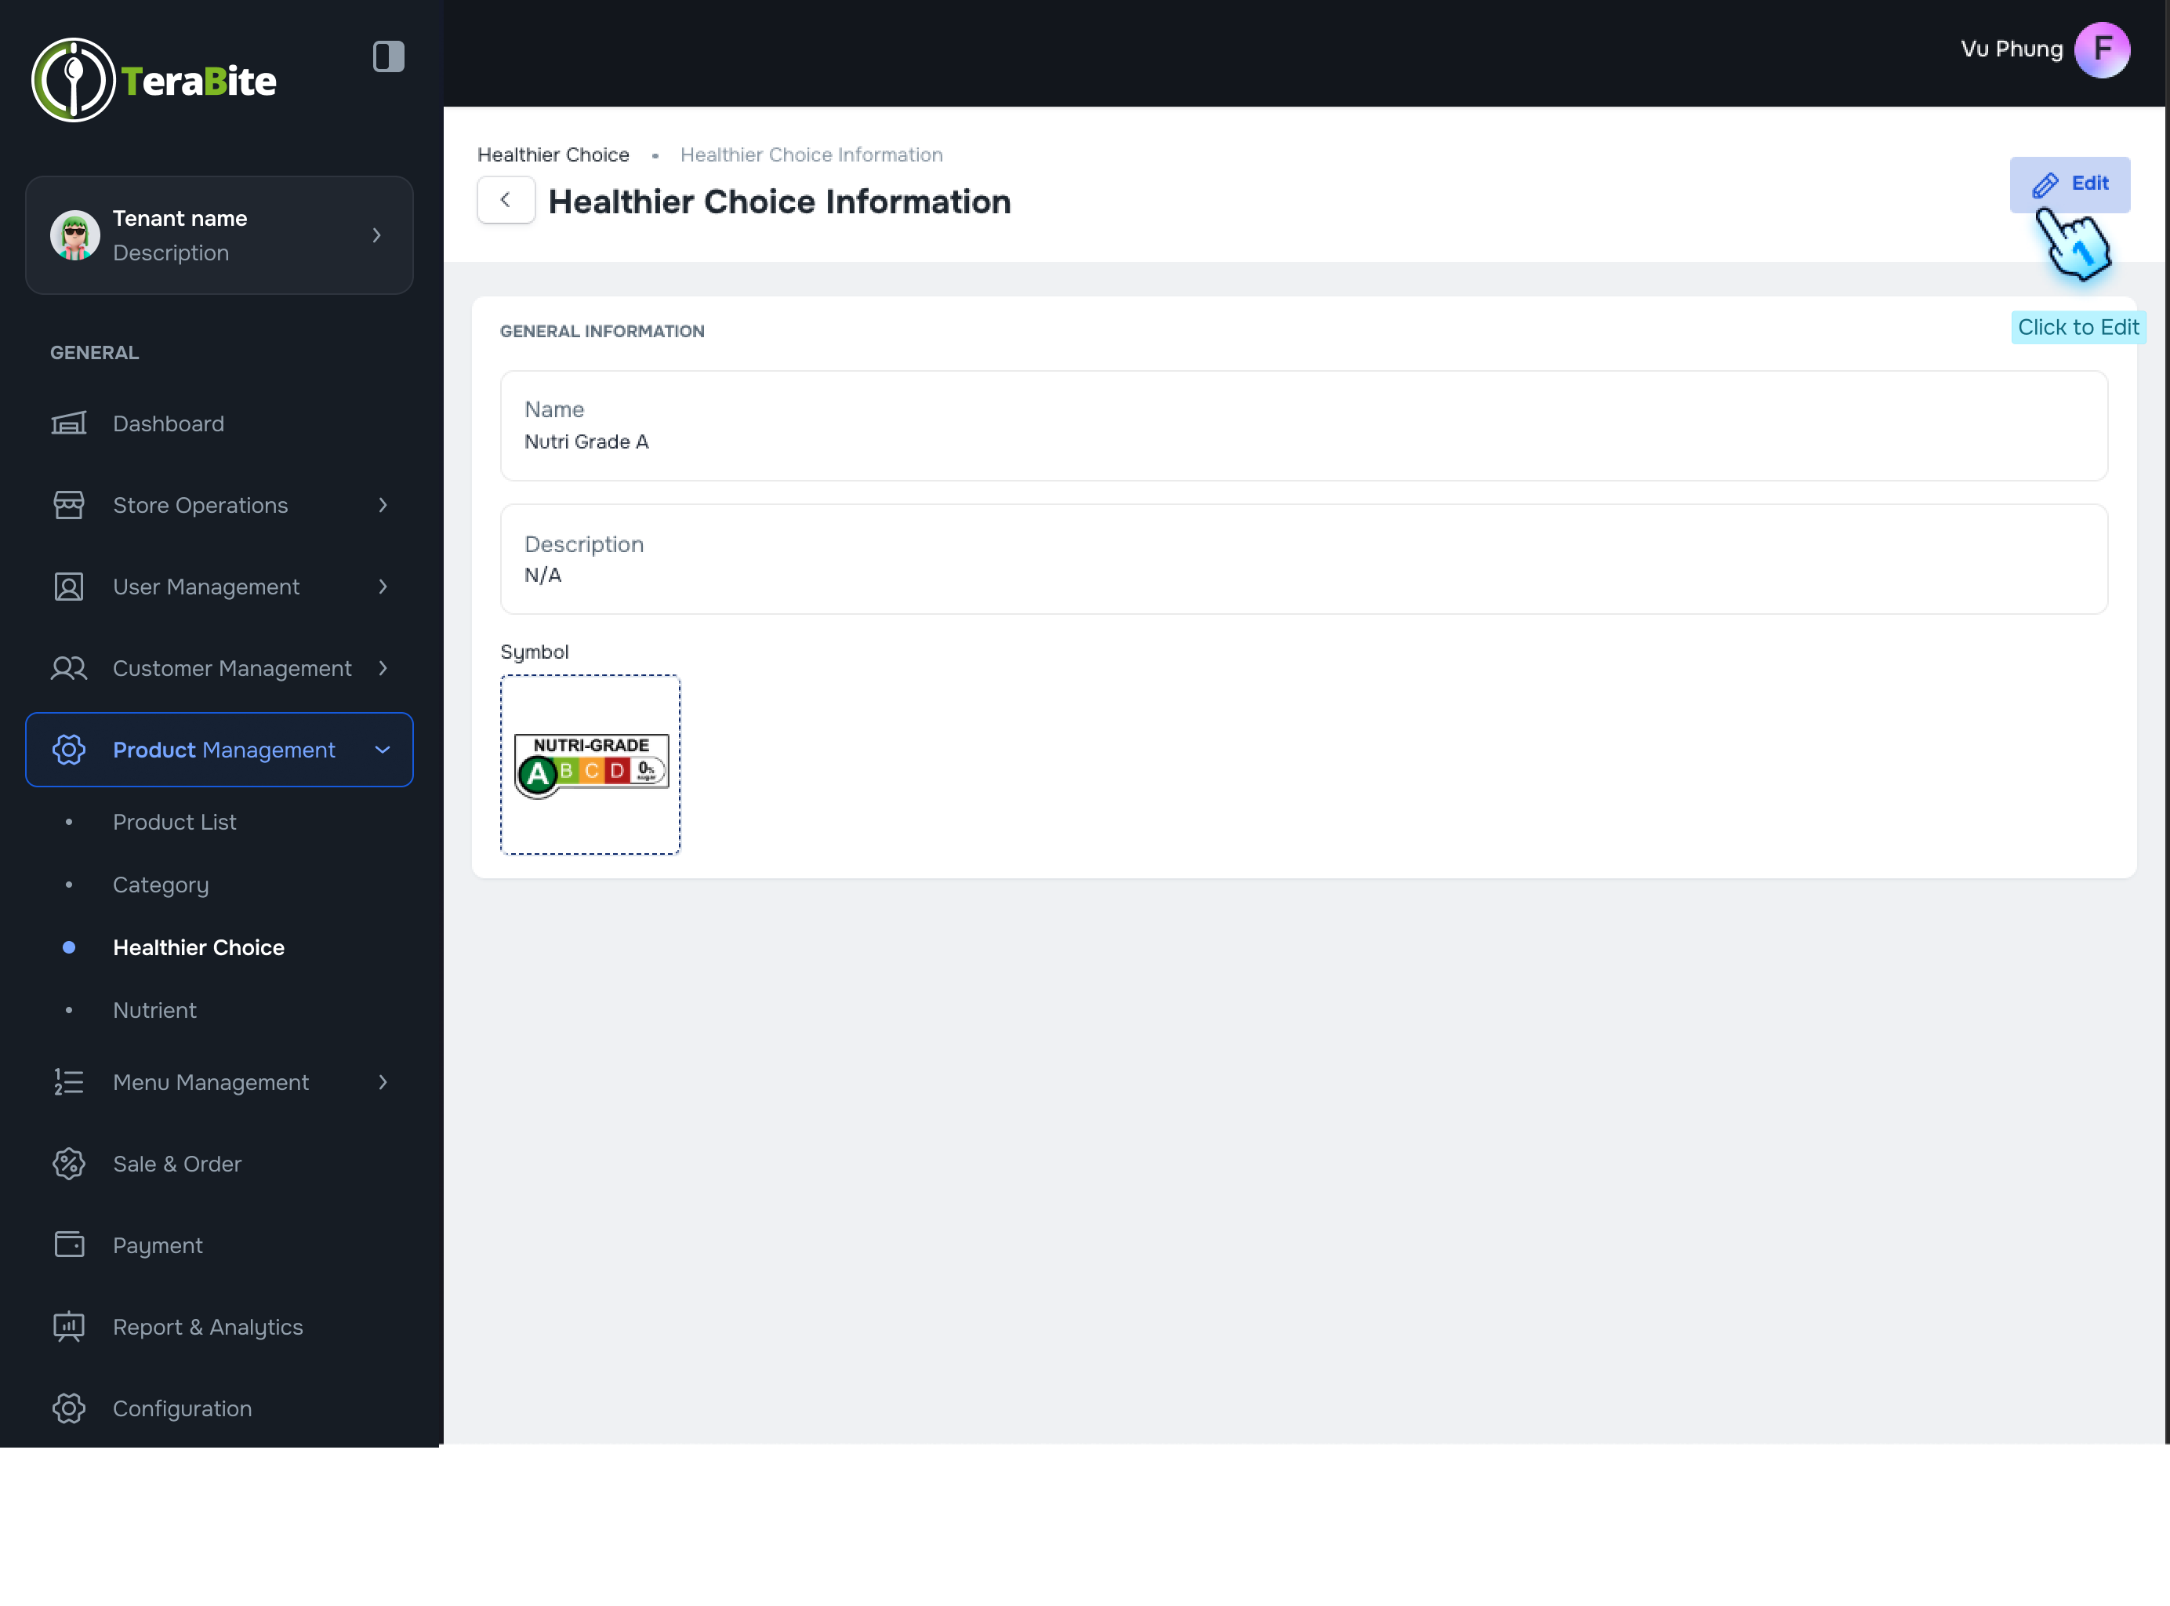The width and height of the screenshot is (2170, 1606).
Task: Click the Healthier Choice breadcrumb link
Action: (552, 154)
